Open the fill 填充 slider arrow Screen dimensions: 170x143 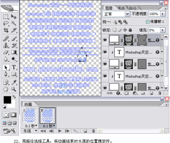163,30
